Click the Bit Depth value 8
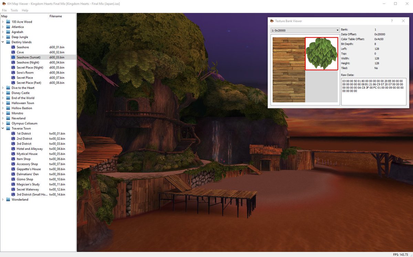 pyautogui.click(x=375, y=44)
